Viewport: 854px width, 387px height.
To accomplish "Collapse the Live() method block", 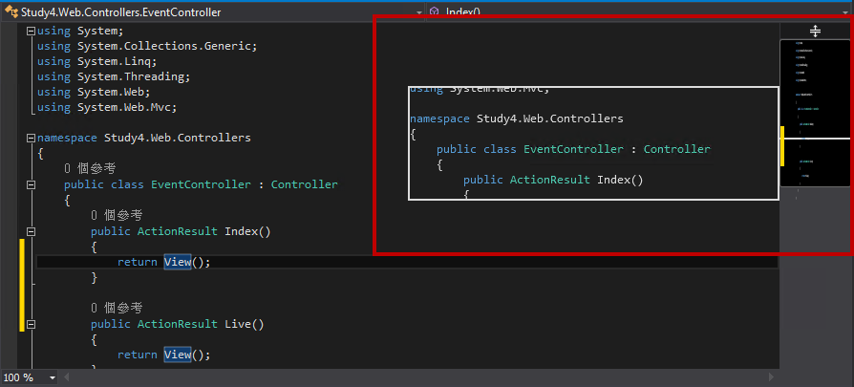I will pos(31,324).
